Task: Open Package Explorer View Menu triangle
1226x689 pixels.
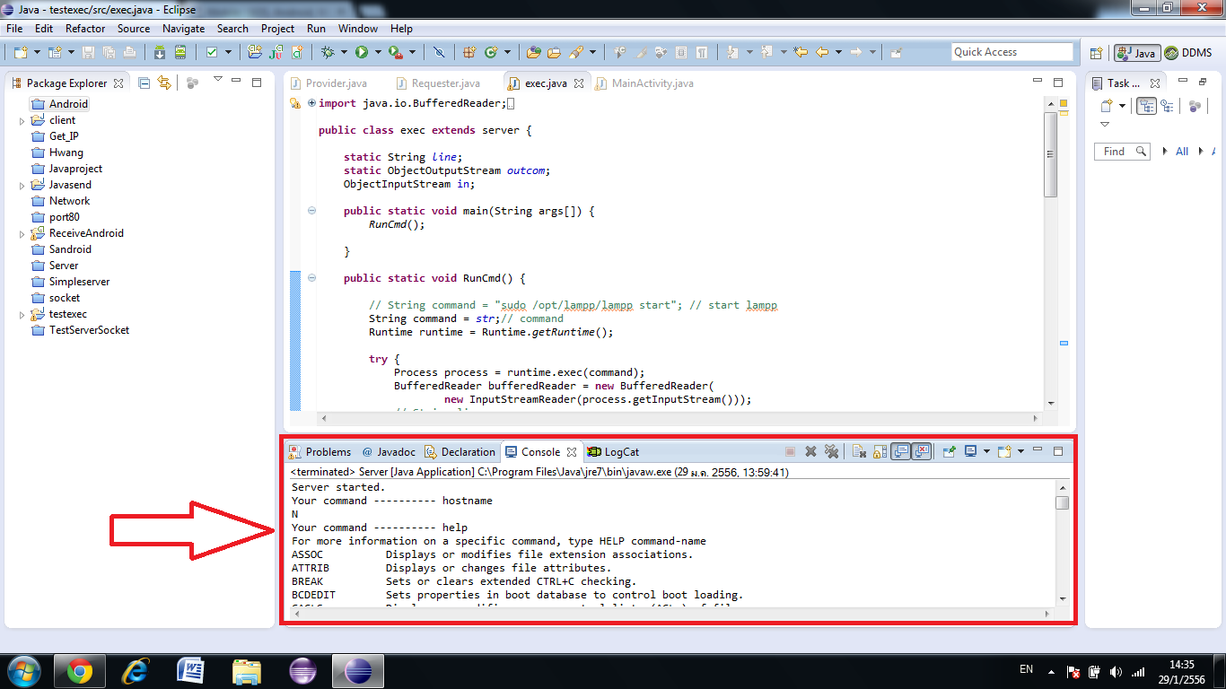Action: (217, 81)
